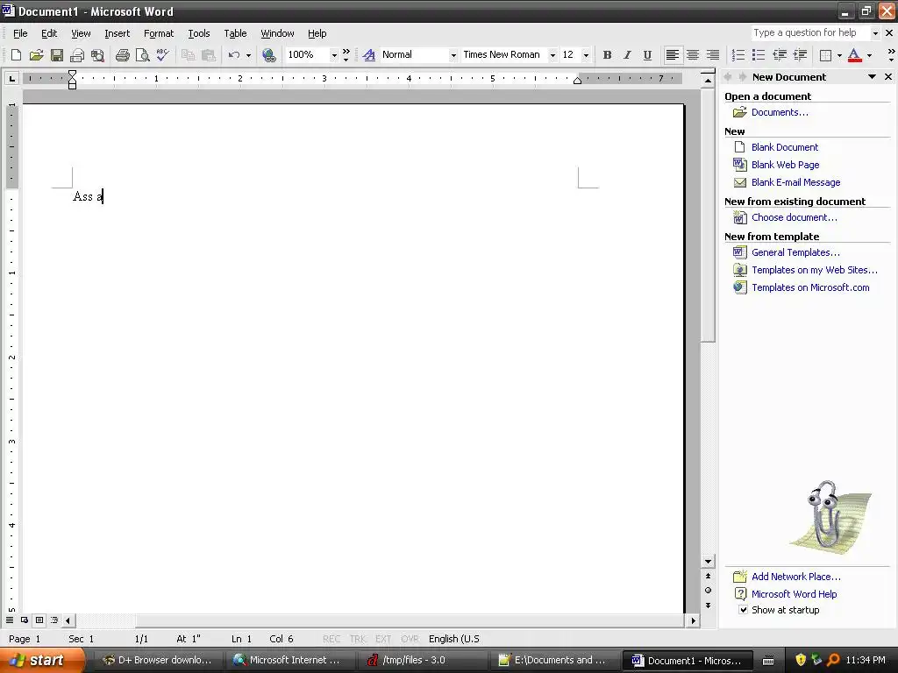The width and height of the screenshot is (898, 673).
Task: Save the document with the floppy icon
Action: [57, 55]
